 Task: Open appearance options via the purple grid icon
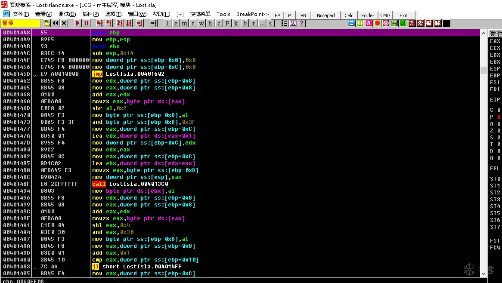pos(293,23)
